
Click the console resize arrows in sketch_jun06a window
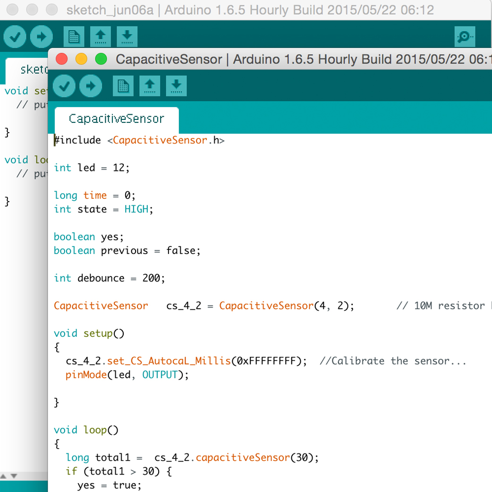[8, 476]
